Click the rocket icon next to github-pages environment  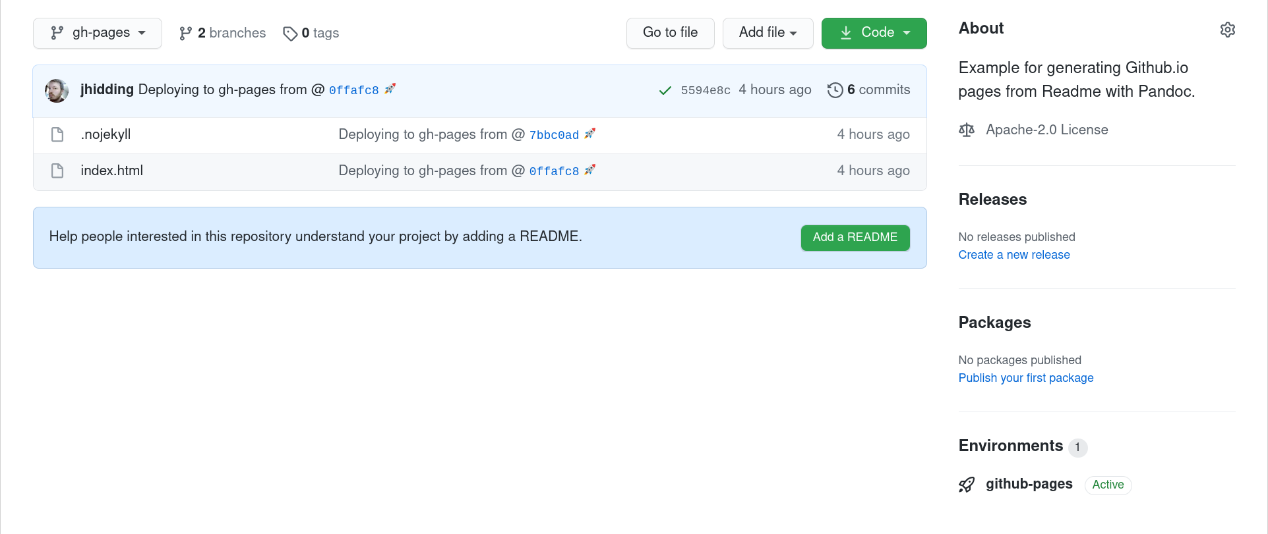(966, 484)
